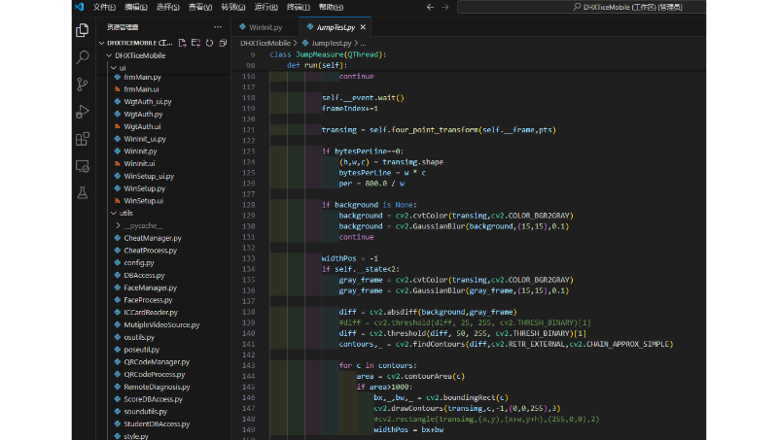Screen dimensions: 778x440
Task: Open the Remote Explorer view
Action: (x=83, y=166)
